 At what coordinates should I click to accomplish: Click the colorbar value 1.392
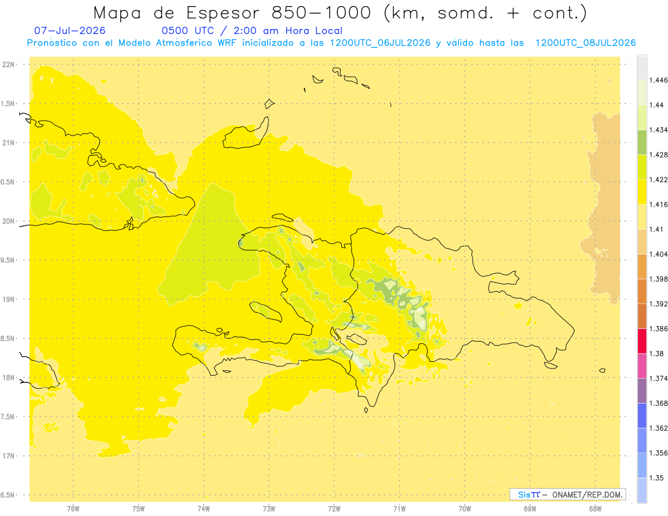[659, 304]
